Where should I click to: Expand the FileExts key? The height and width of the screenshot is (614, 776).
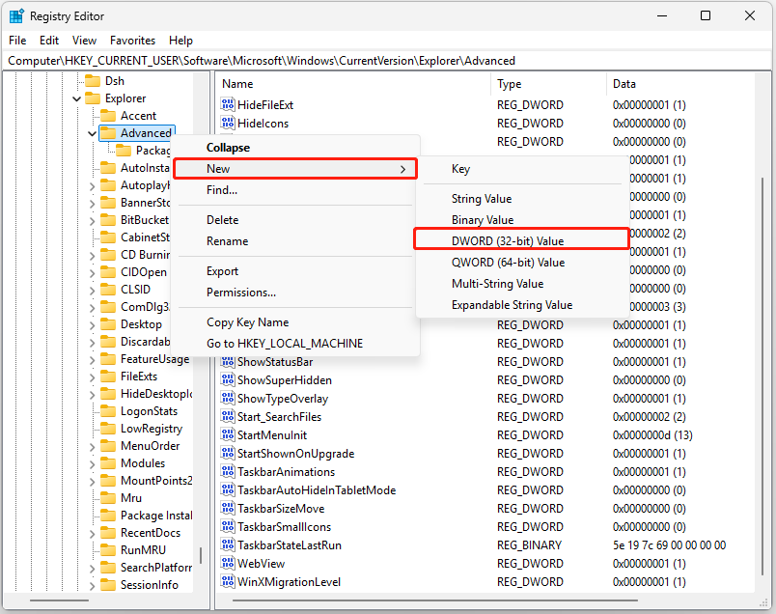pyautogui.click(x=92, y=377)
